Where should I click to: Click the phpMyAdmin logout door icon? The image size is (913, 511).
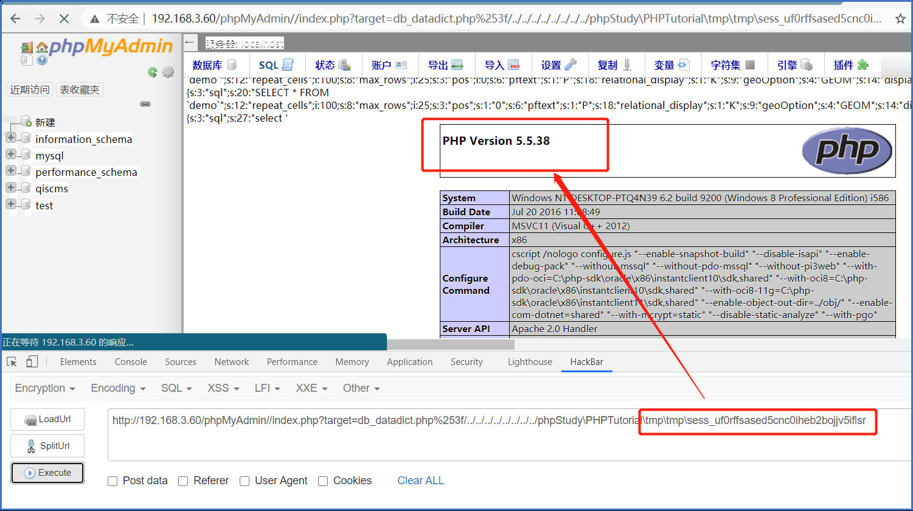point(27,48)
